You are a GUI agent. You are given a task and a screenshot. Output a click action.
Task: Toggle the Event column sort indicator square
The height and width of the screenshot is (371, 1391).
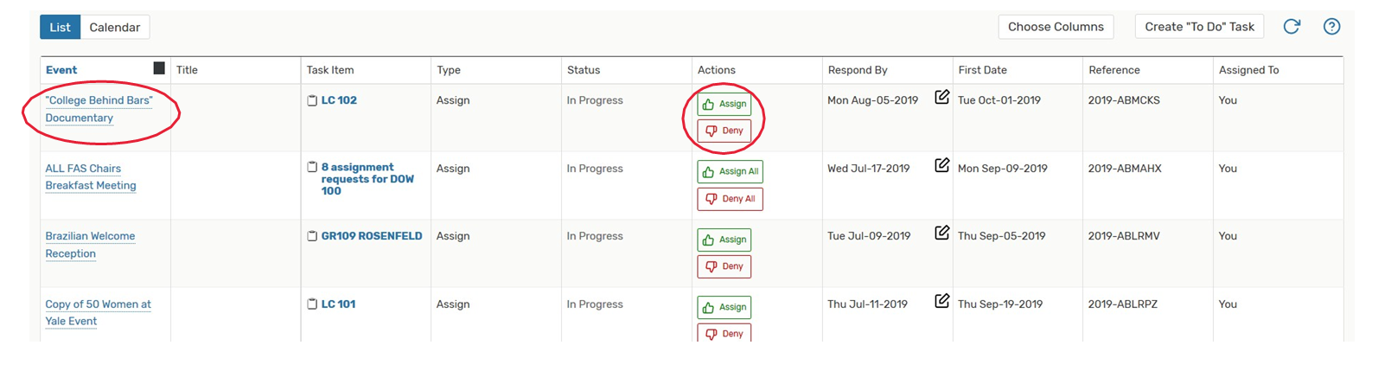pyautogui.click(x=159, y=68)
